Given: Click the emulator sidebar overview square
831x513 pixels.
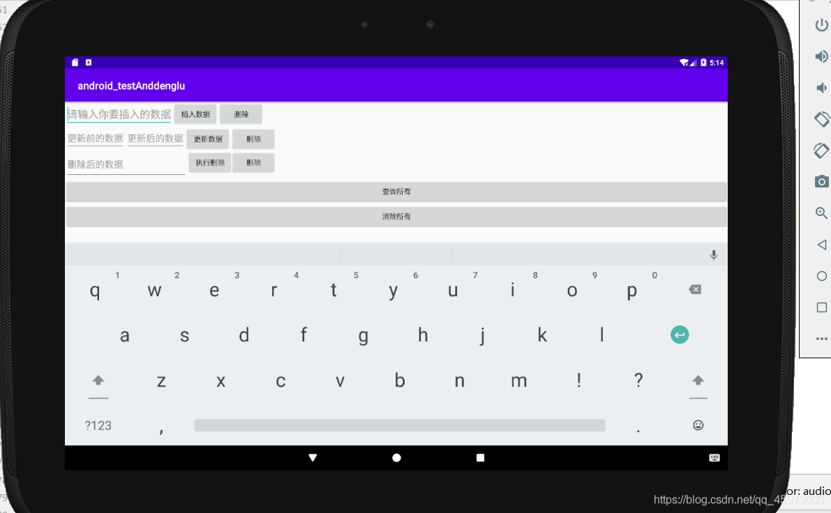Looking at the screenshot, I should tap(821, 307).
